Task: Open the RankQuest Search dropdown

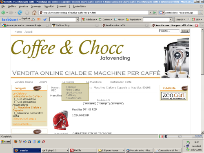Action: (x=180, y=20)
